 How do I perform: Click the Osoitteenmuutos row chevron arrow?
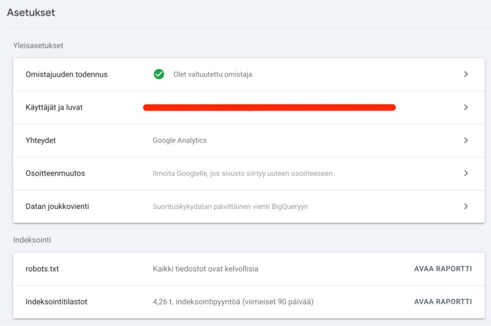(466, 173)
